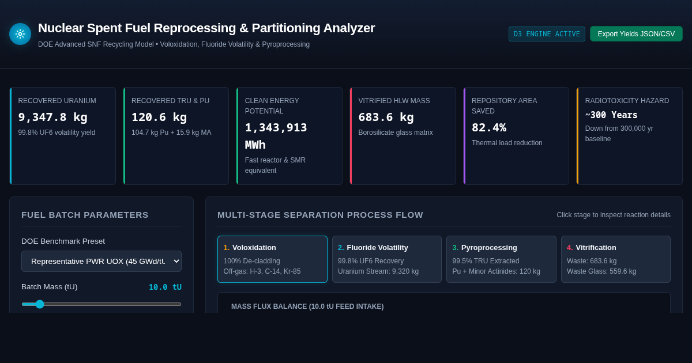Click the Repository Area Saved 82.4% value

(x=489, y=127)
